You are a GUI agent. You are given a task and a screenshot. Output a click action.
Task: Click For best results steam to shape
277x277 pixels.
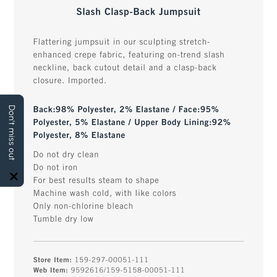click(96, 180)
